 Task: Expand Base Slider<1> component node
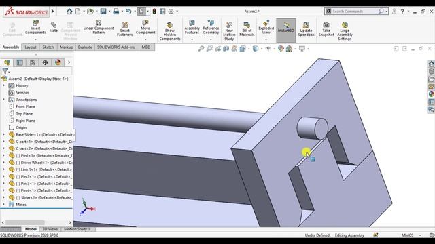point(3,134)
